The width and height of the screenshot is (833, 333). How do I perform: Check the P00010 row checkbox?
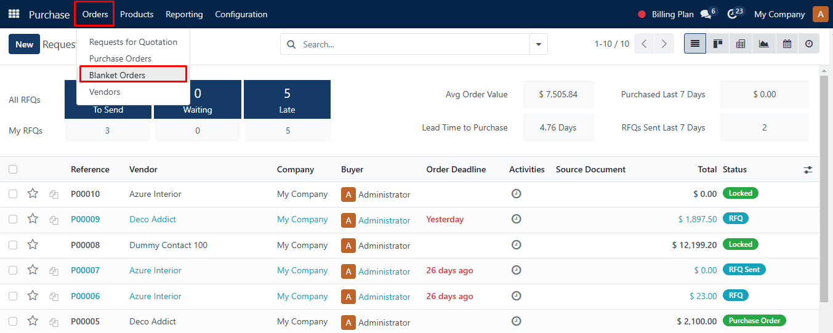pyautogui.click(x=13, y=194)
